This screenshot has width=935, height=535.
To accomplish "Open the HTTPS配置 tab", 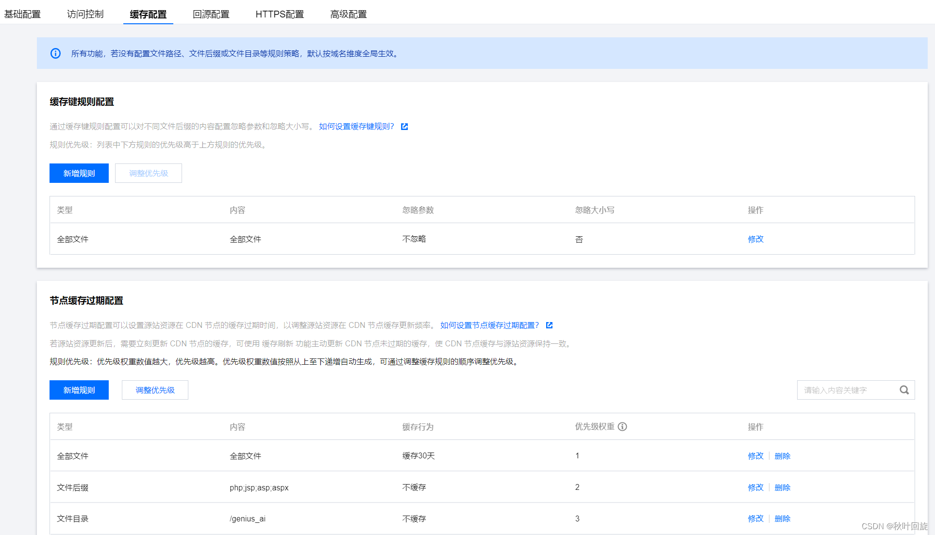I will click(279, 14).
